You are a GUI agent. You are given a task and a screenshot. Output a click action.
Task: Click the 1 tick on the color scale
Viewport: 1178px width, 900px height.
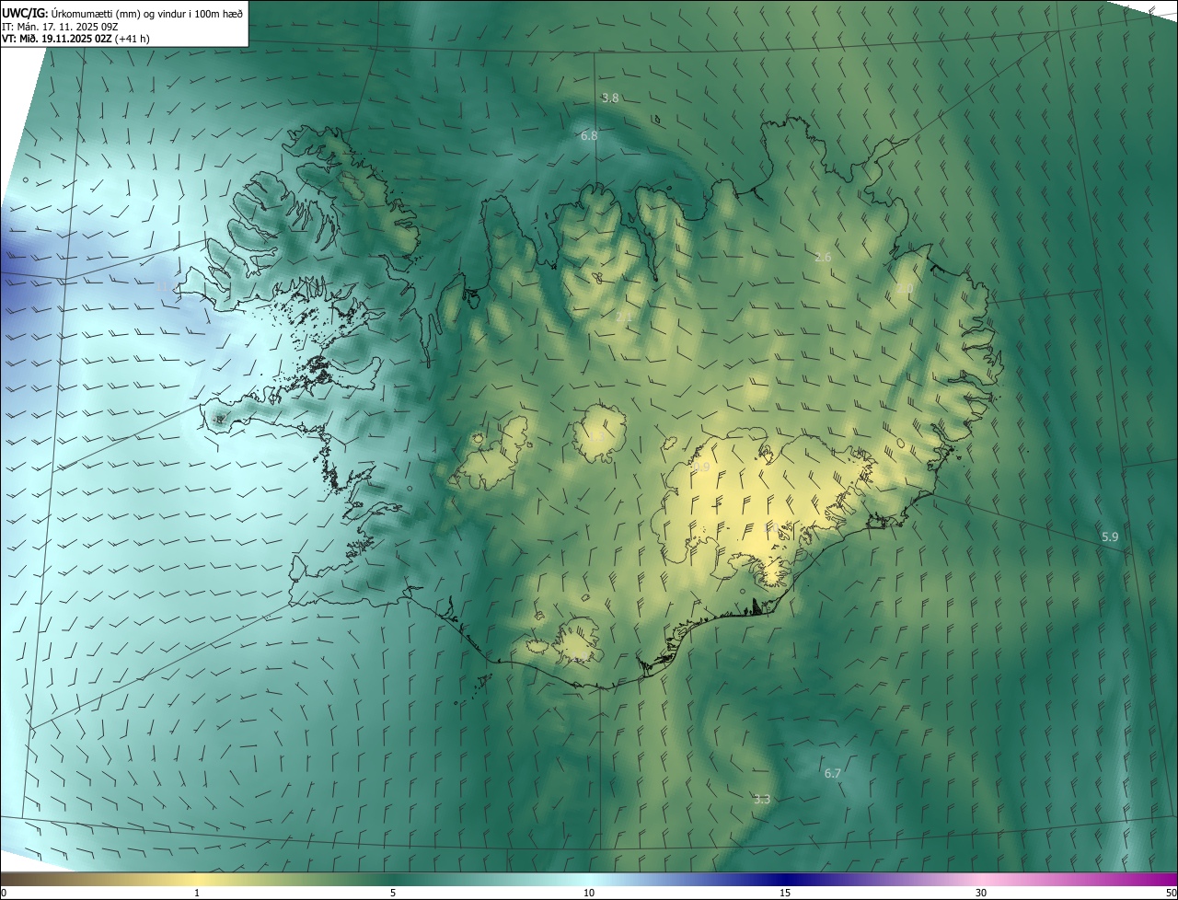pyautogui.click(x=197, y=893)
